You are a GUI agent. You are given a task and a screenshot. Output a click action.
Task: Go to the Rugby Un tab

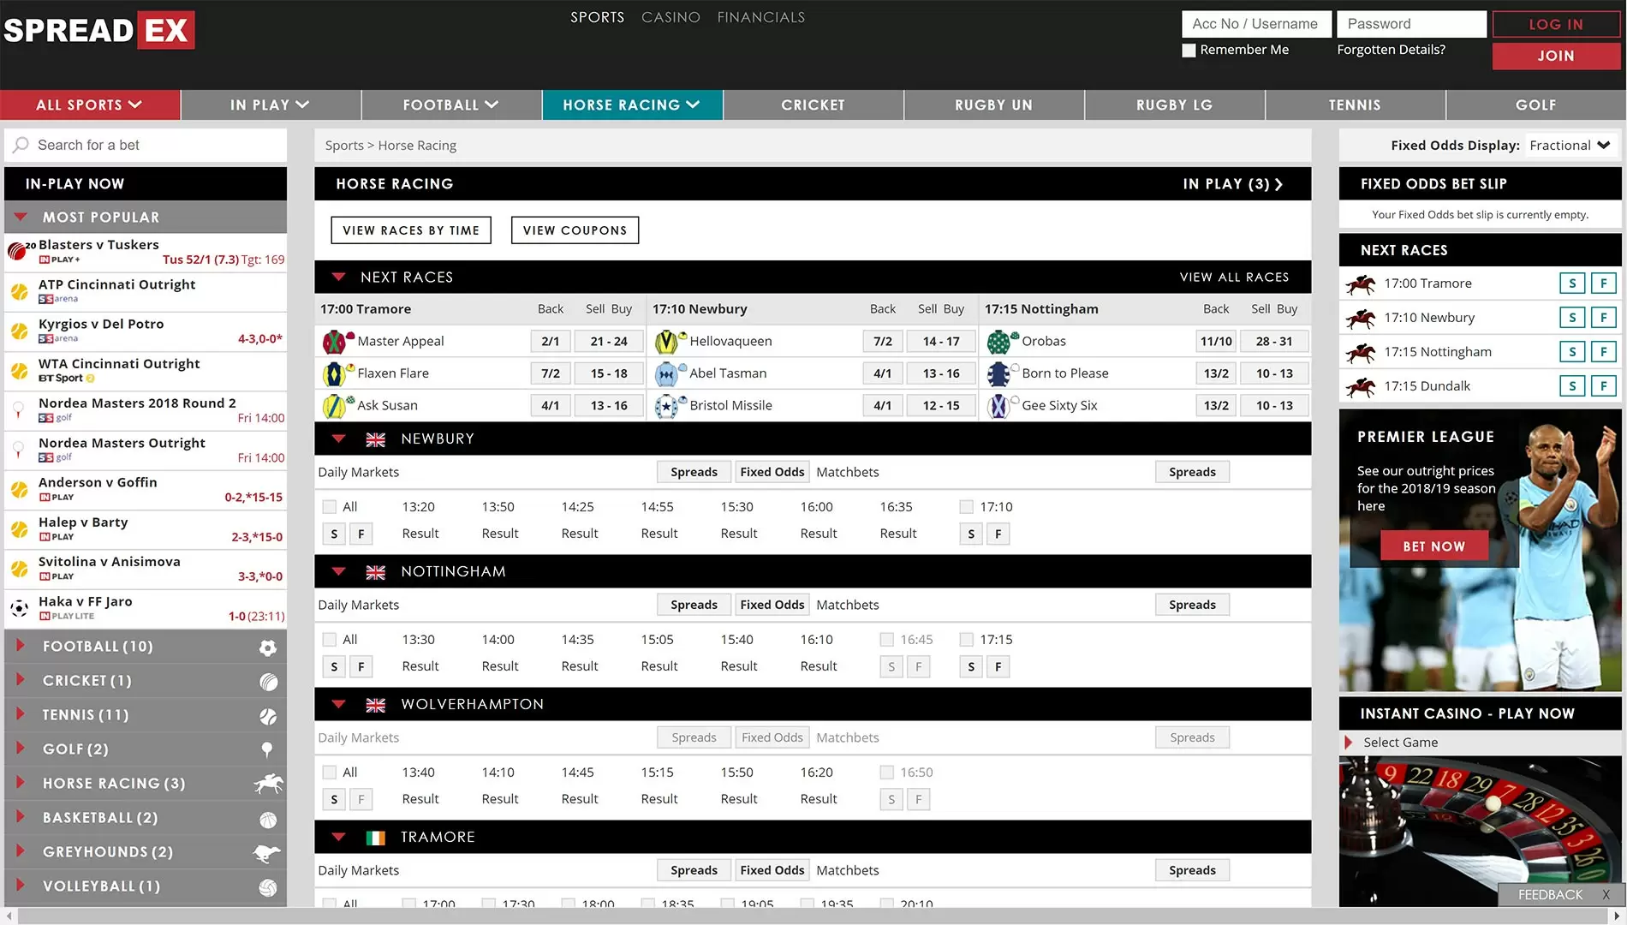(x=993, y=105)
